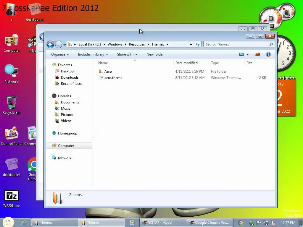303x227 pixels.
Task: Open Documents library
Action: coord(70,102)
